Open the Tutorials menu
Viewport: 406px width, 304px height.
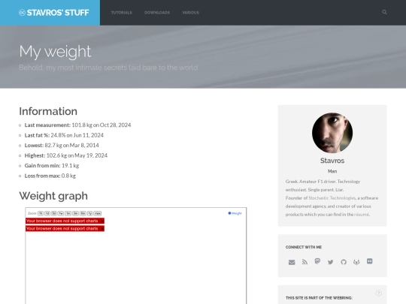122,13
